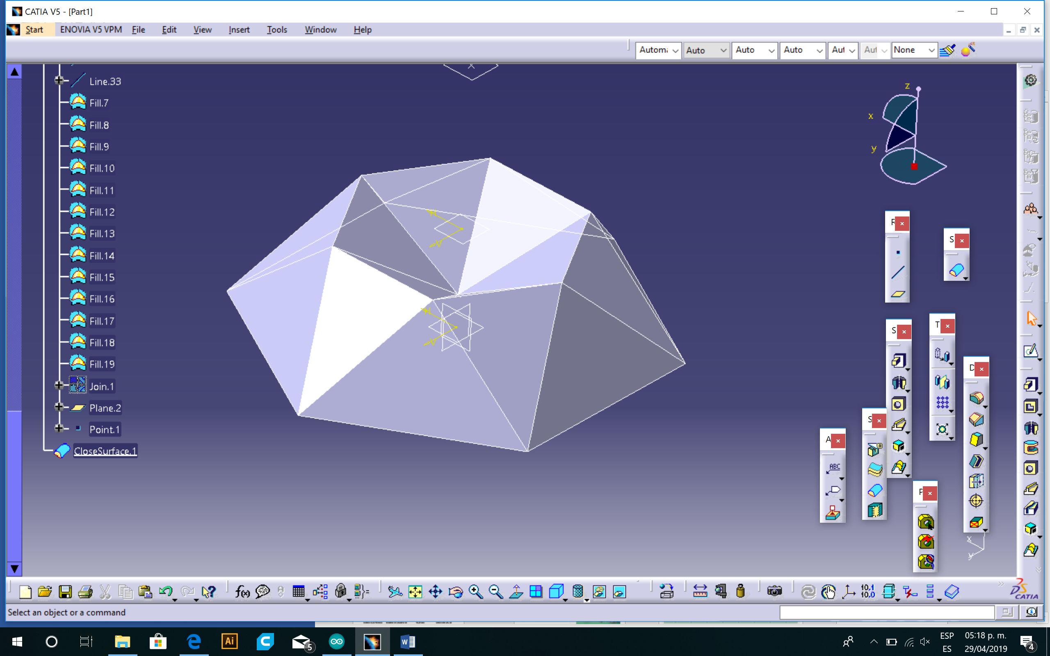1050x656 pixels.
Task: Click the Zoom In magnifier
Action: 475,591
